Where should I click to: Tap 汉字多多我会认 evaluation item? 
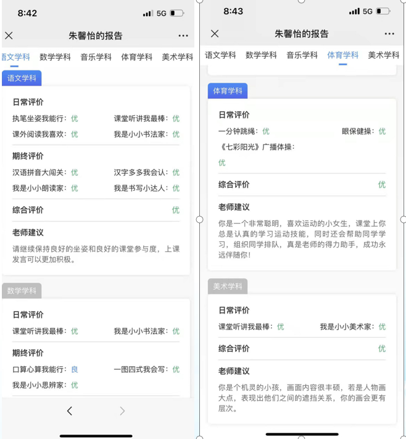click(146, 172)
